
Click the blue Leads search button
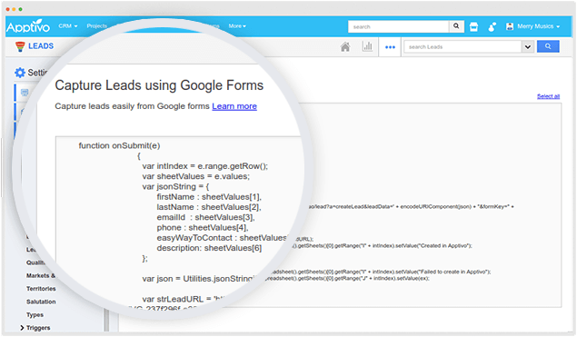point(548,46)
